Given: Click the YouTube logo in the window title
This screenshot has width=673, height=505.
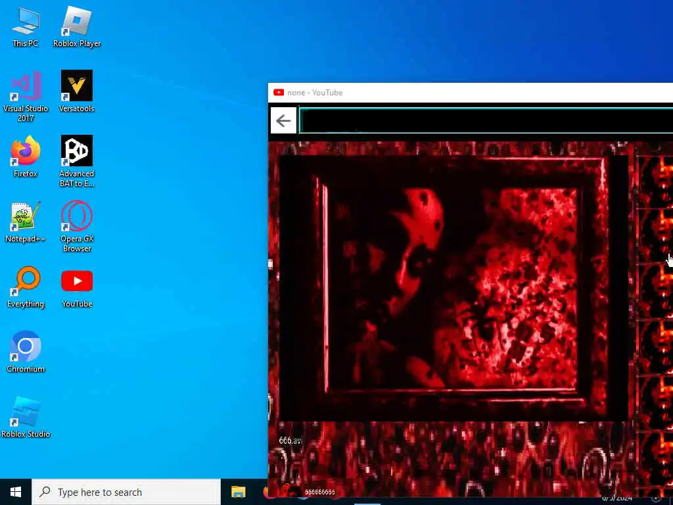Looking at the screenshot, I should pyautogui.click(x=279, y=92).
